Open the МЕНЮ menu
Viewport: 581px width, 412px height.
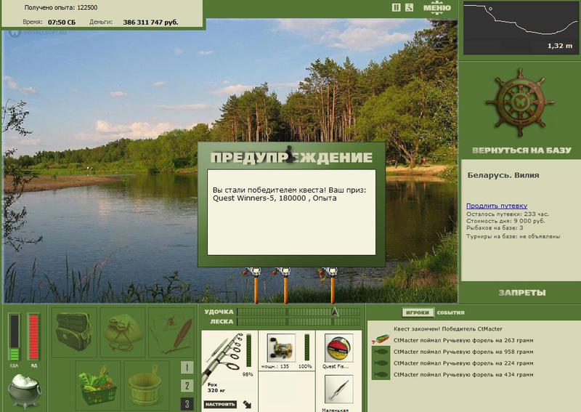[x=437, y=8]
